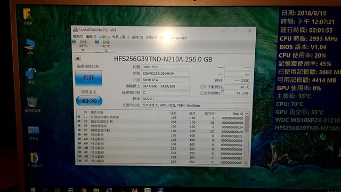The image size is (341, 192).
Task: Click the BIOS 版本: V1.04 overlay line
Action: pos(303,47)
